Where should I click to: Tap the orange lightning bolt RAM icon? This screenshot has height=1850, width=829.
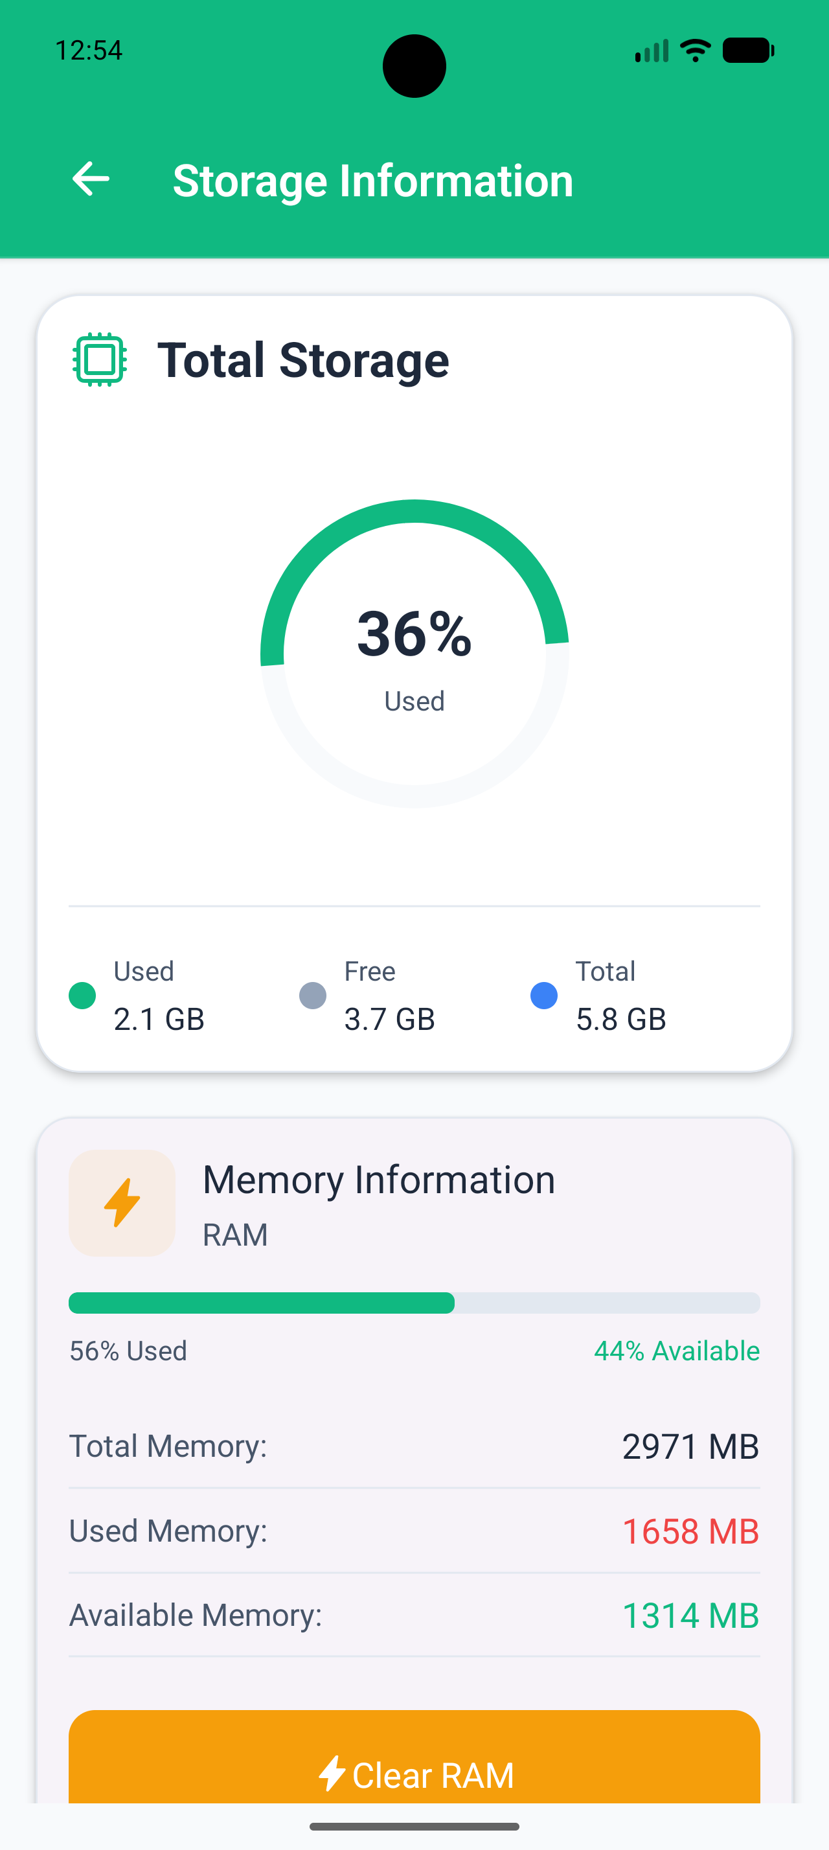pyautogui.click(x=122, y=1202)
